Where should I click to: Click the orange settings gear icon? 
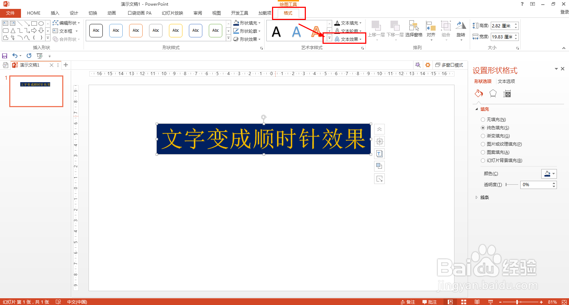pos(428,65)
